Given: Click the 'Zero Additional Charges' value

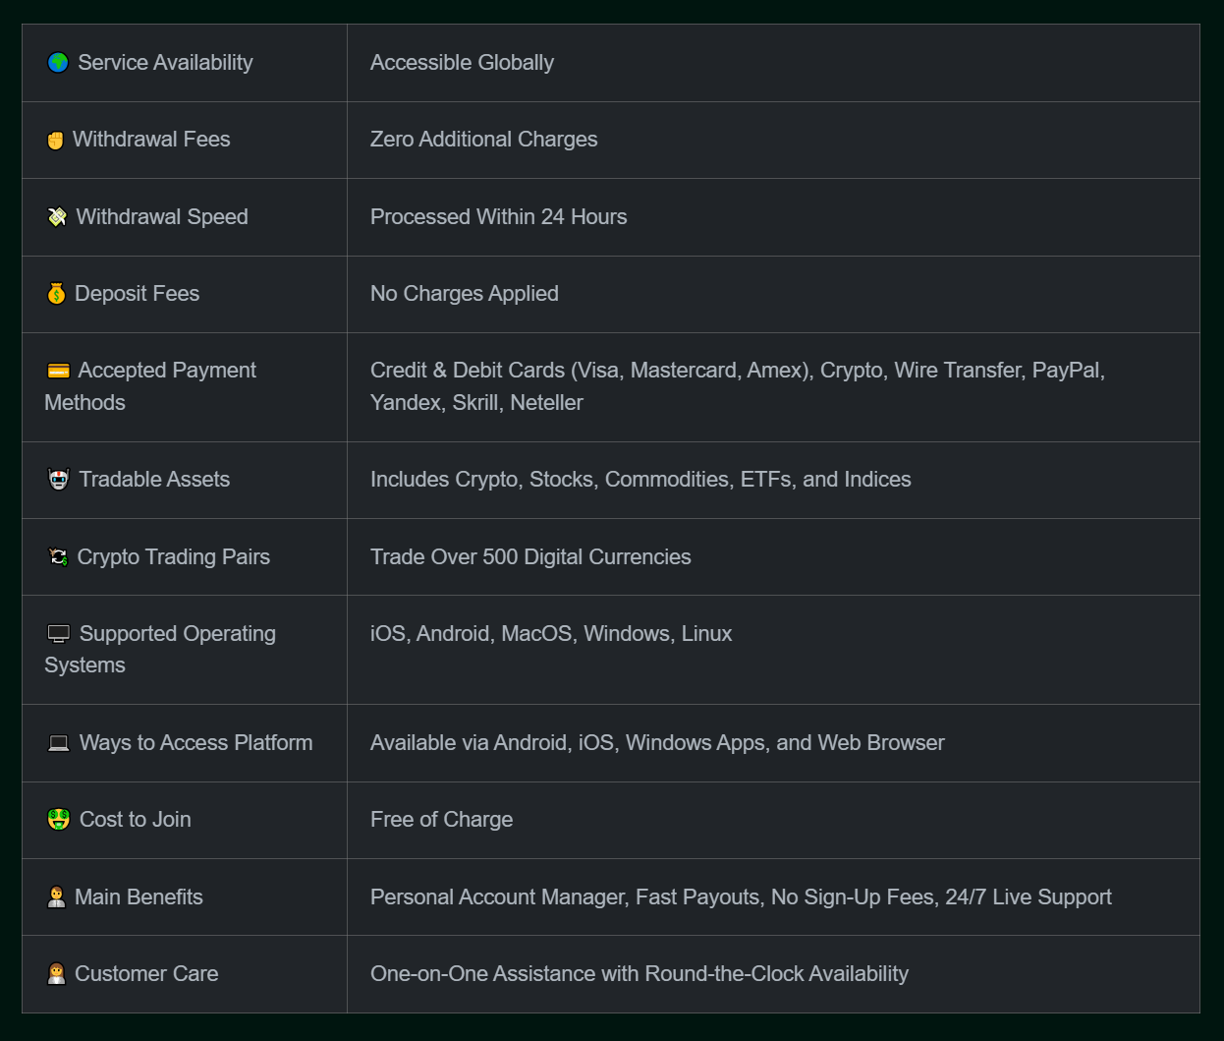Looking at the screenshot, I should (483, 140).
